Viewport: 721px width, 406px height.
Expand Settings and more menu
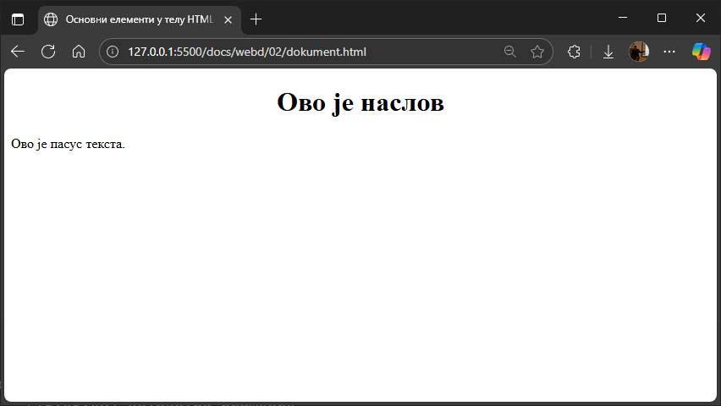669,52
